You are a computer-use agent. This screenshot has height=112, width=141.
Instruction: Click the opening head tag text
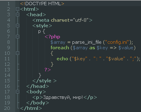[x=36, y=15]
